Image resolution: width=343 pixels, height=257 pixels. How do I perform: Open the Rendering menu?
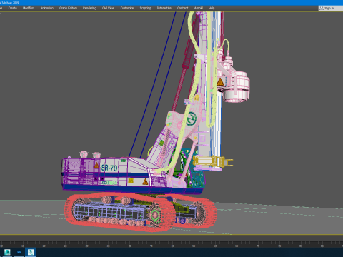(89, 8)
